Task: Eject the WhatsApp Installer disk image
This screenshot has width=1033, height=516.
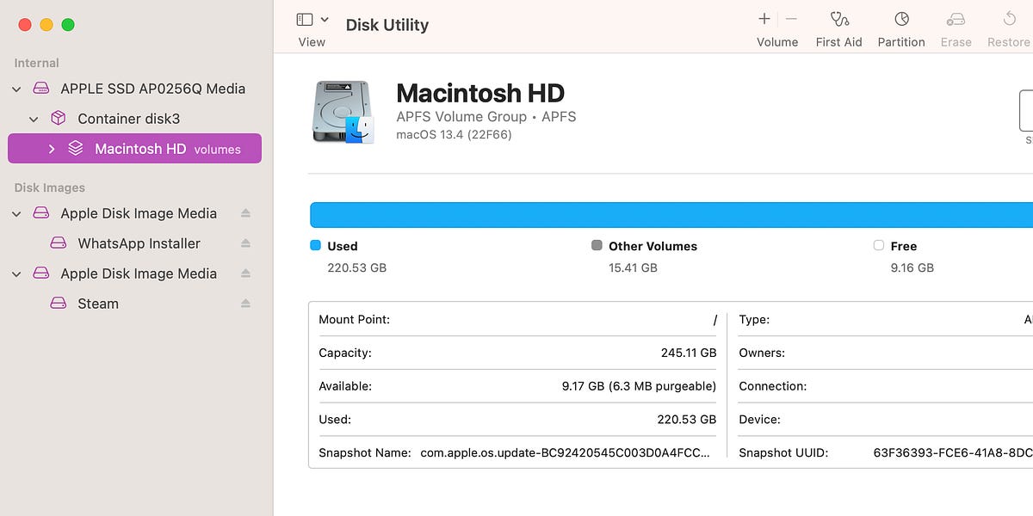Action: pos(245,243)
